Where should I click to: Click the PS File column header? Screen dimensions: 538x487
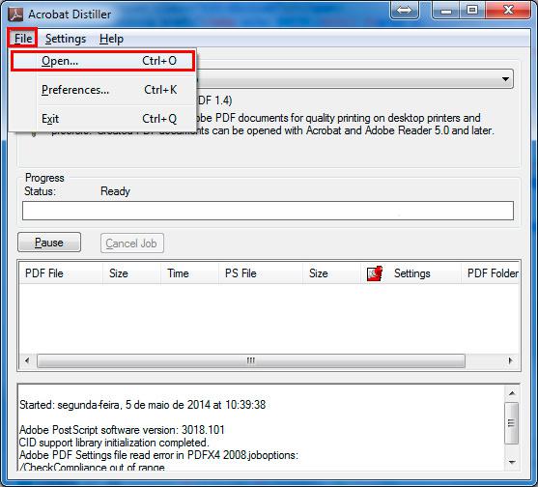pyautogui.click(x=261, y=273)
